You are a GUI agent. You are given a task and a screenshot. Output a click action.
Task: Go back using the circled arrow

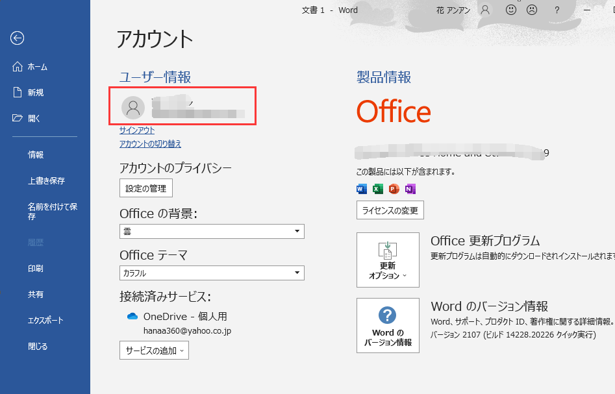(x=18, y=38)
